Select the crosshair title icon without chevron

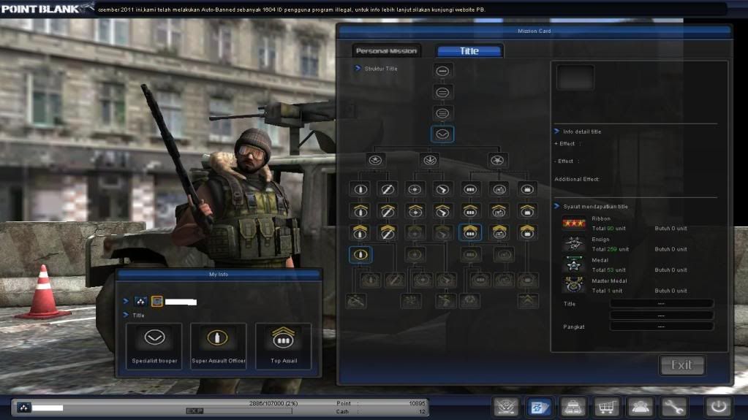[x=415, y=189]
